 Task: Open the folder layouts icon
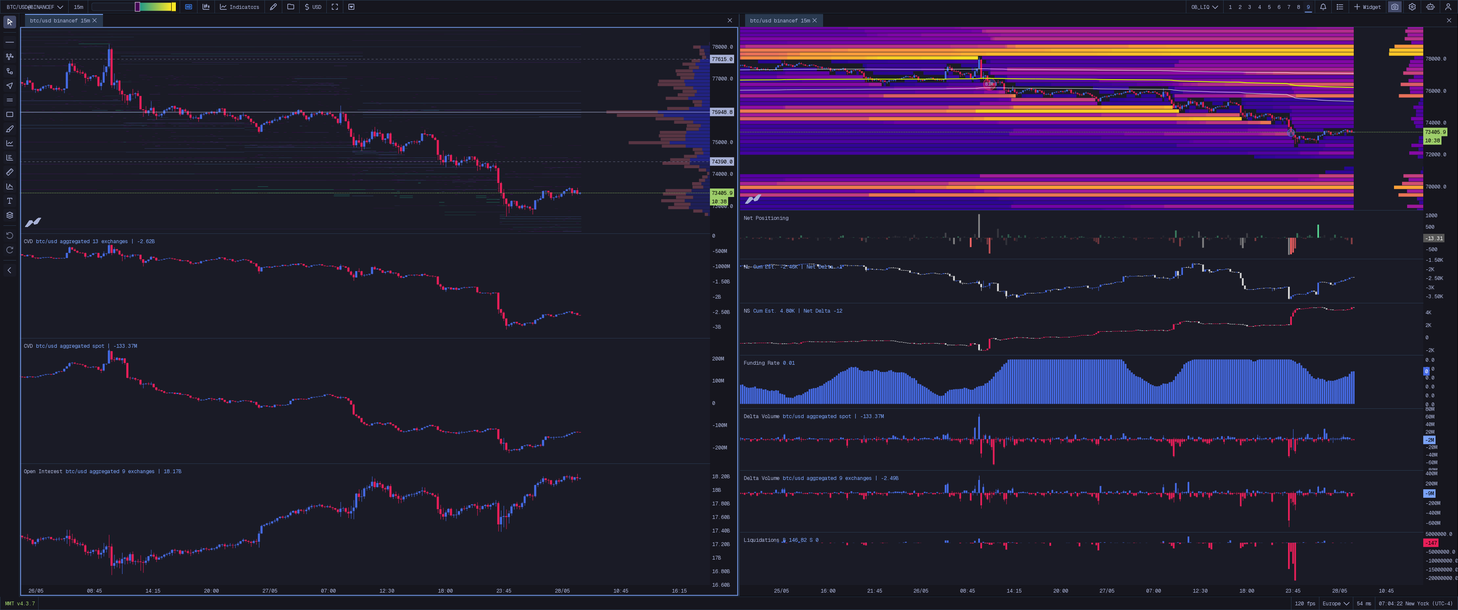click(291, 7)
